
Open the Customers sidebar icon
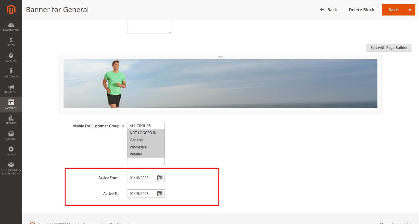coord(11,73)
